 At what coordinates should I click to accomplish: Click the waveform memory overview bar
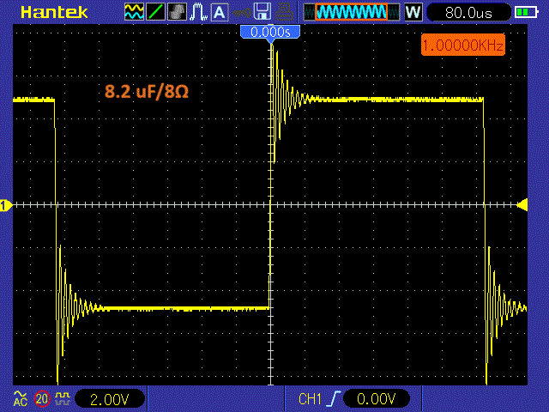point(352,12)
